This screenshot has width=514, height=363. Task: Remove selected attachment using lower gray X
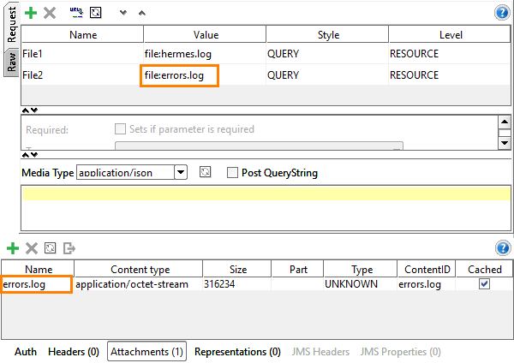click(32, 248)
